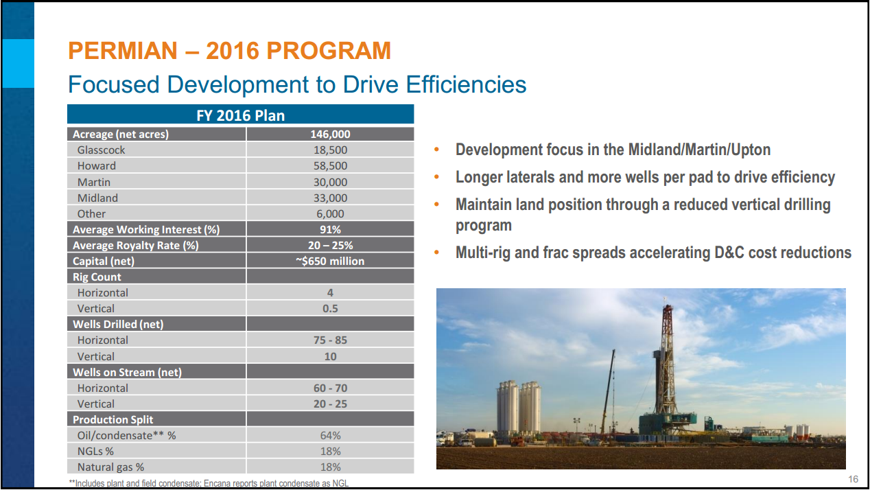Select the 6,000 Other value

pyautogui.click(x=330, y=213)
